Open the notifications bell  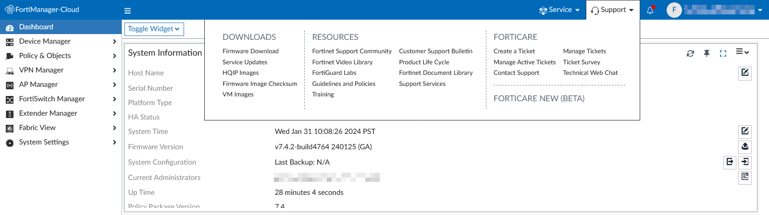(x=650, y=10)
